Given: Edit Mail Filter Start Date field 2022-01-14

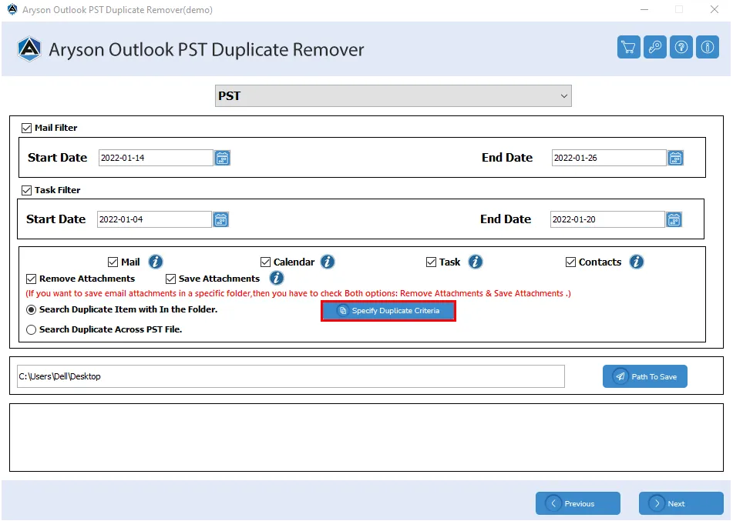Looking at the screenshot, I should click(156, 158).
